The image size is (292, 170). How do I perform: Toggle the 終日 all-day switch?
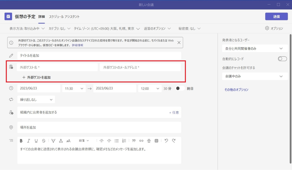pos(180,88)
